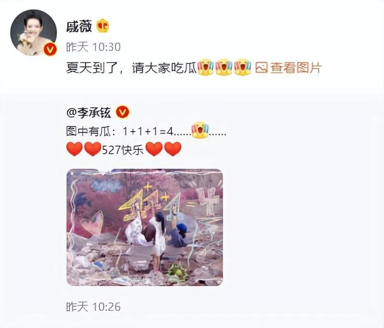Click the reposted text 图中有瓜：1+1+1=4
This screenshot has width=384, height=328.
[120, 132]
